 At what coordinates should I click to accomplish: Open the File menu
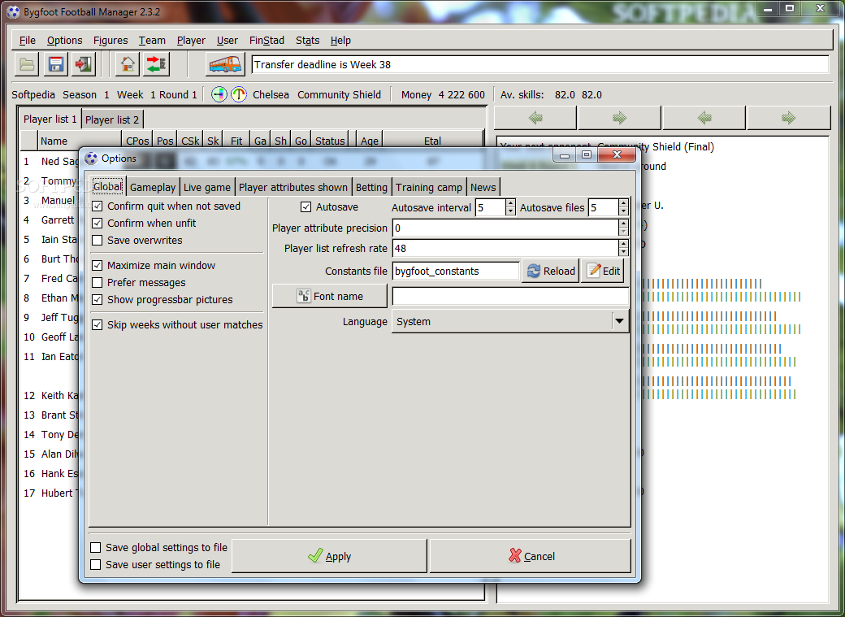point(28,40)
